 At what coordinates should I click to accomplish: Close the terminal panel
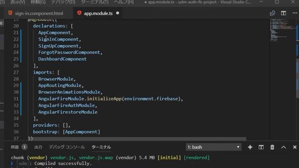(295, 147)
